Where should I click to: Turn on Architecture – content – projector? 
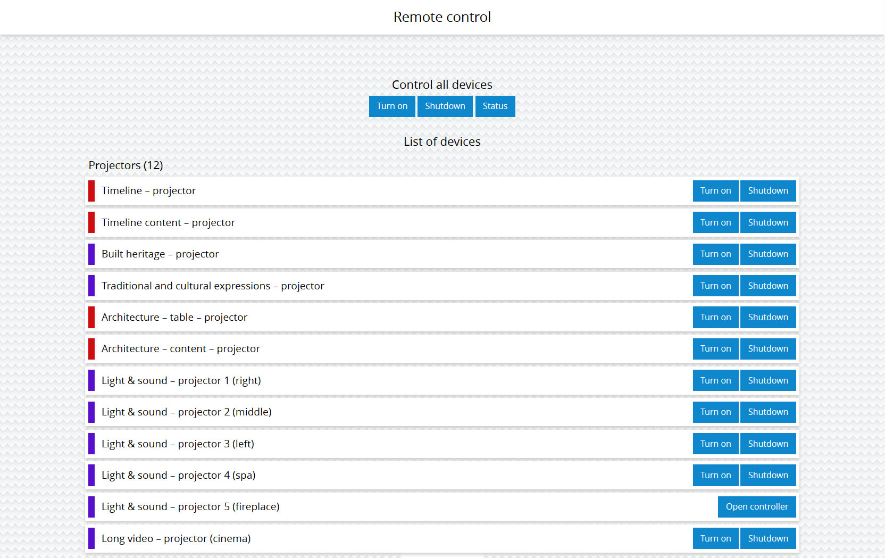[x=715, y=348]
